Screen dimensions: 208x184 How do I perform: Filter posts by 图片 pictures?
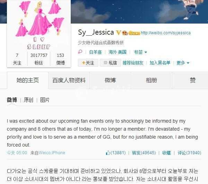45,100
